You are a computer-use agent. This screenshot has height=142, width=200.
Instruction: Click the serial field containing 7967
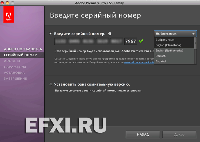(131, 41)
